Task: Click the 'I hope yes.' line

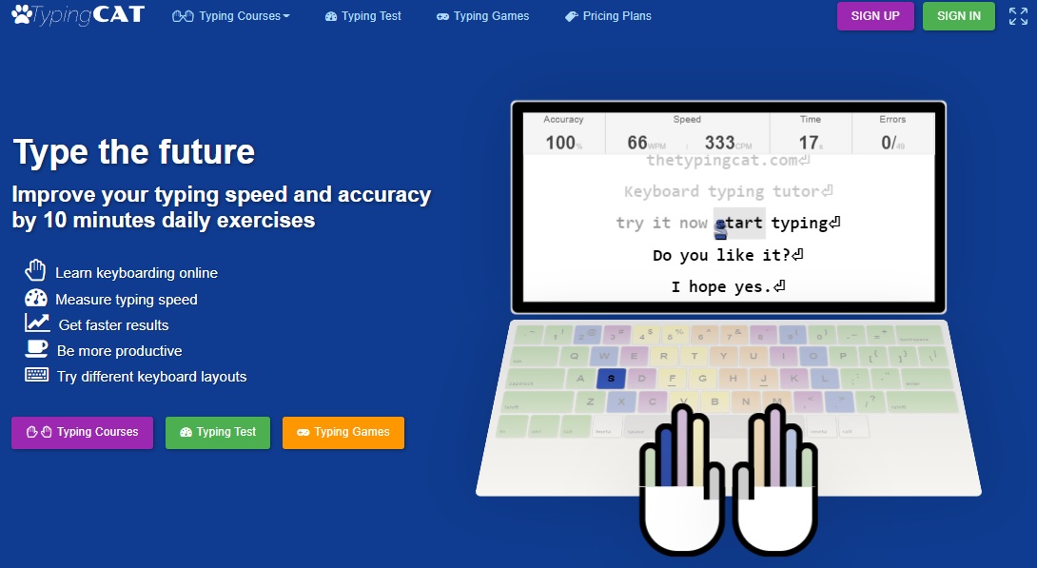Action: [x=728, y=287]
